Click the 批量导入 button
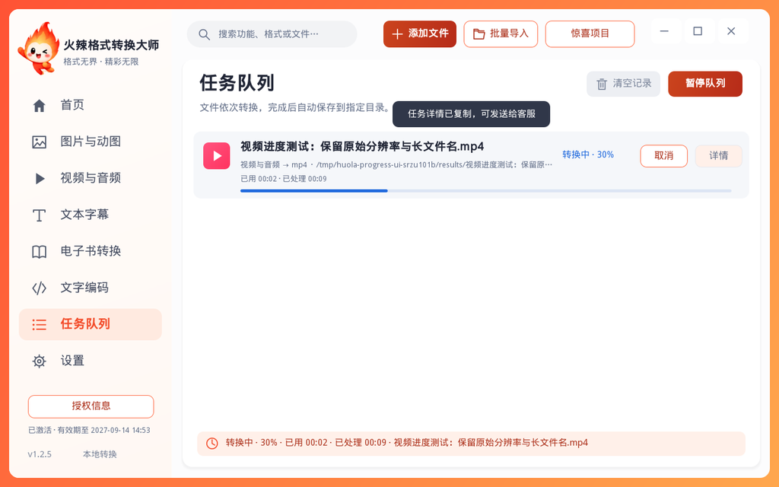The height and width of the screenshot is (487, 779). click(x=501, y=33)
